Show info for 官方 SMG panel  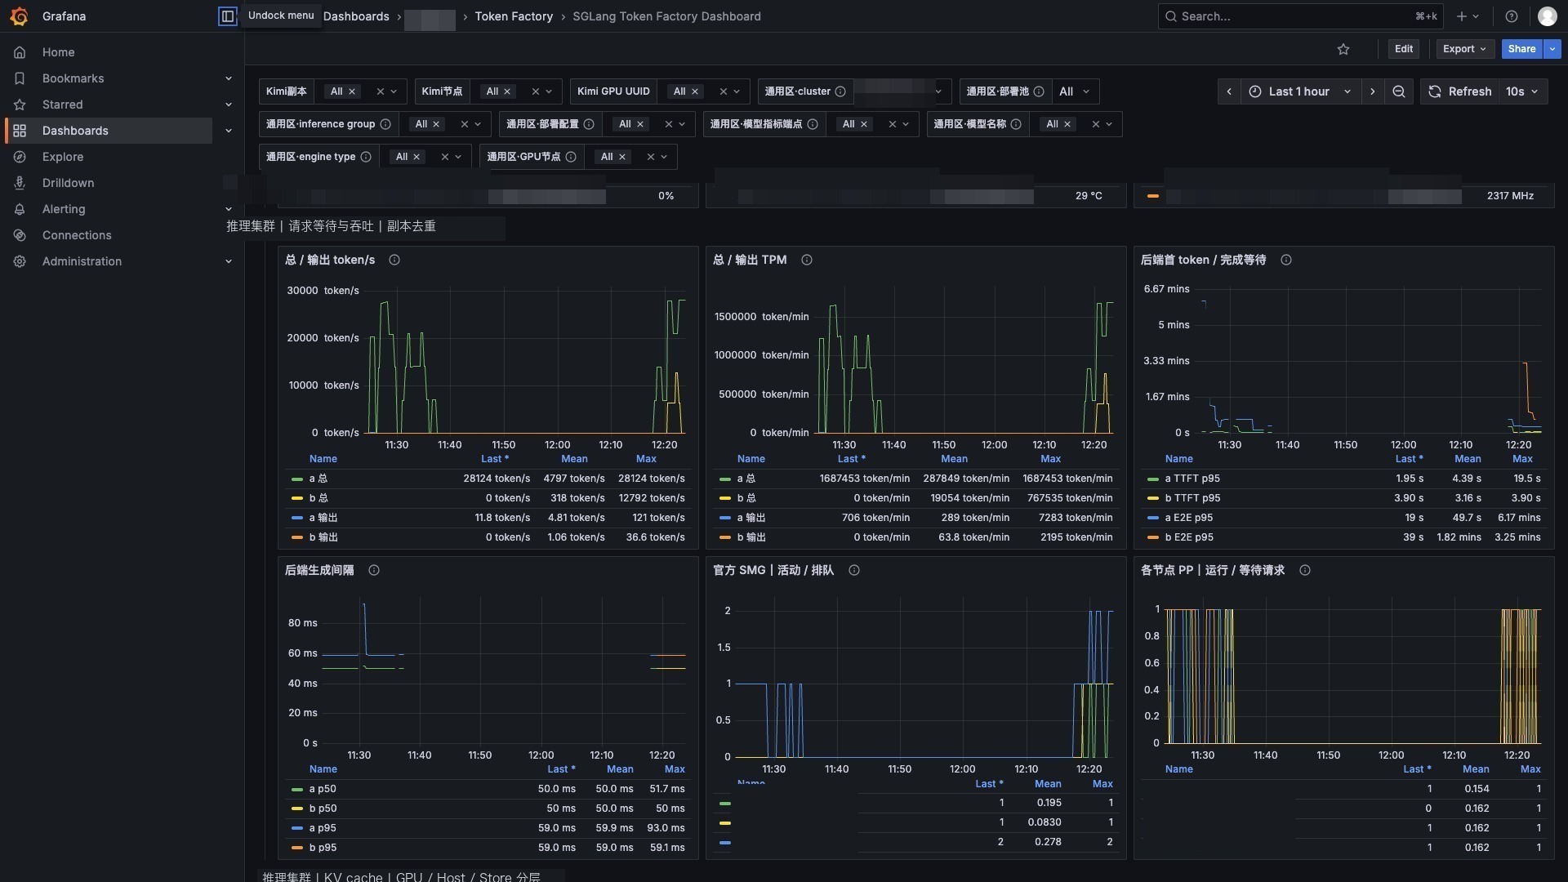[x=854, y=570]
